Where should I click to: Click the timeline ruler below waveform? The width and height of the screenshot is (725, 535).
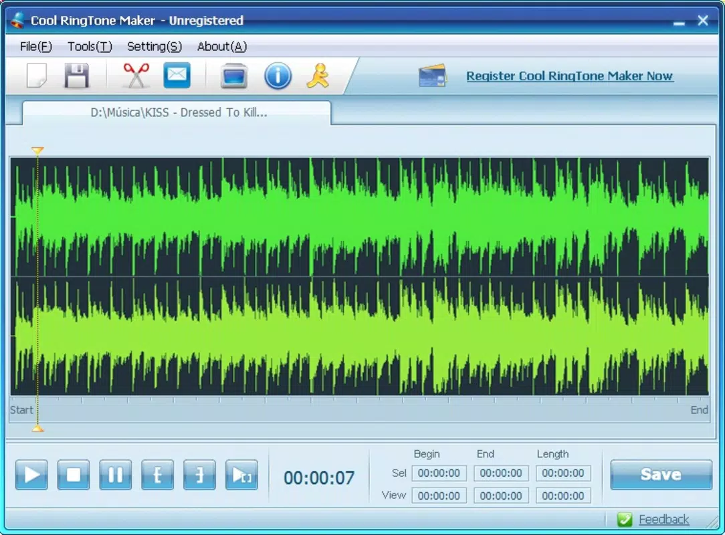pos(359,409)
